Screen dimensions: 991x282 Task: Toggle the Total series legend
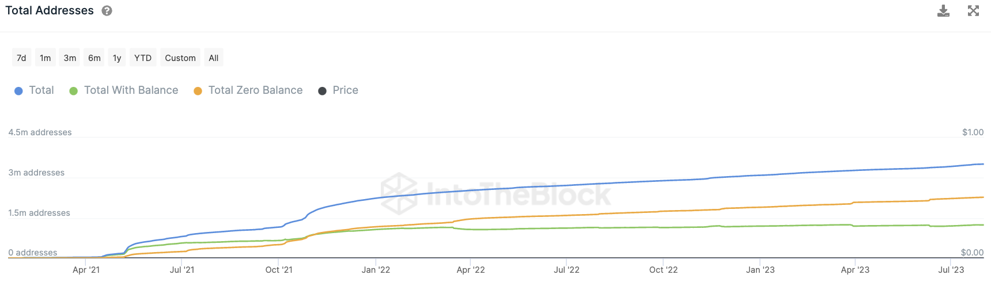tap(41, 90)
